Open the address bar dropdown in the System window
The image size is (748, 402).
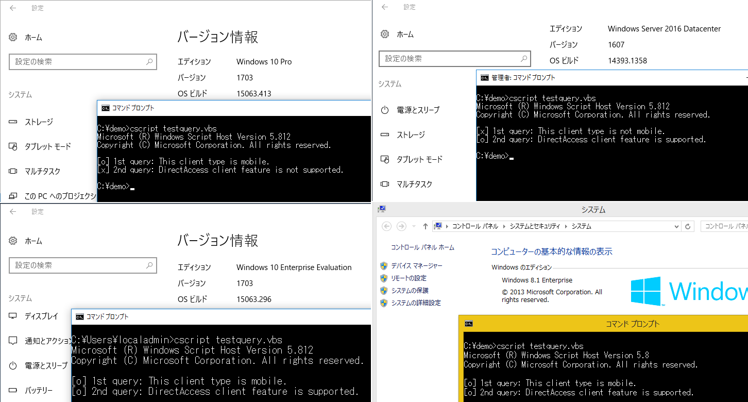click(677, 226)
